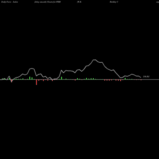Click the highest peak of the gray line
Screen dimensions: 159x159
point(94,60)
